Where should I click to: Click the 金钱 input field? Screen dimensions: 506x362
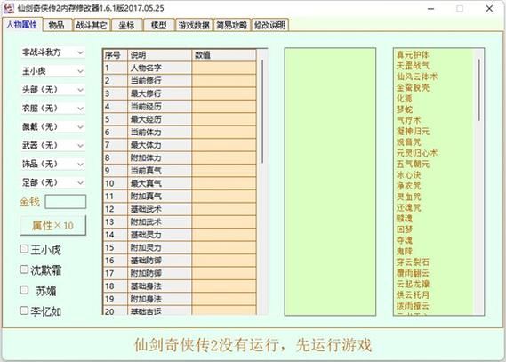(66, 202)
